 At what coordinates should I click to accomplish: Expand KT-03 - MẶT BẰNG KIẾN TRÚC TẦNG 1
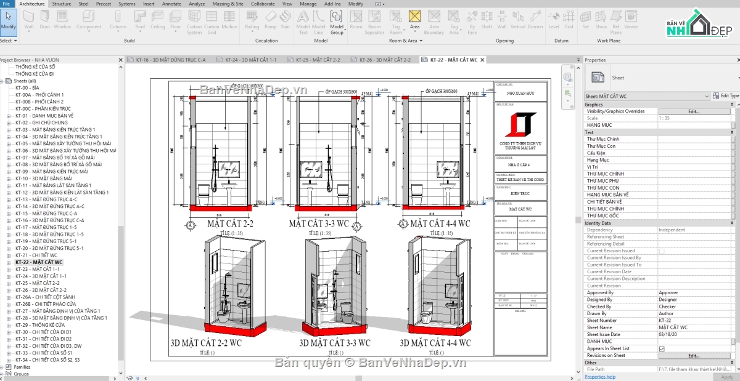tap(8, 130)
